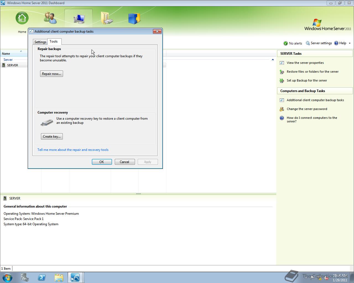Image resolution: width=354 pixels, height=283 pixels.
Task: Click the USB recovery key icon
Action: point(47,123)
